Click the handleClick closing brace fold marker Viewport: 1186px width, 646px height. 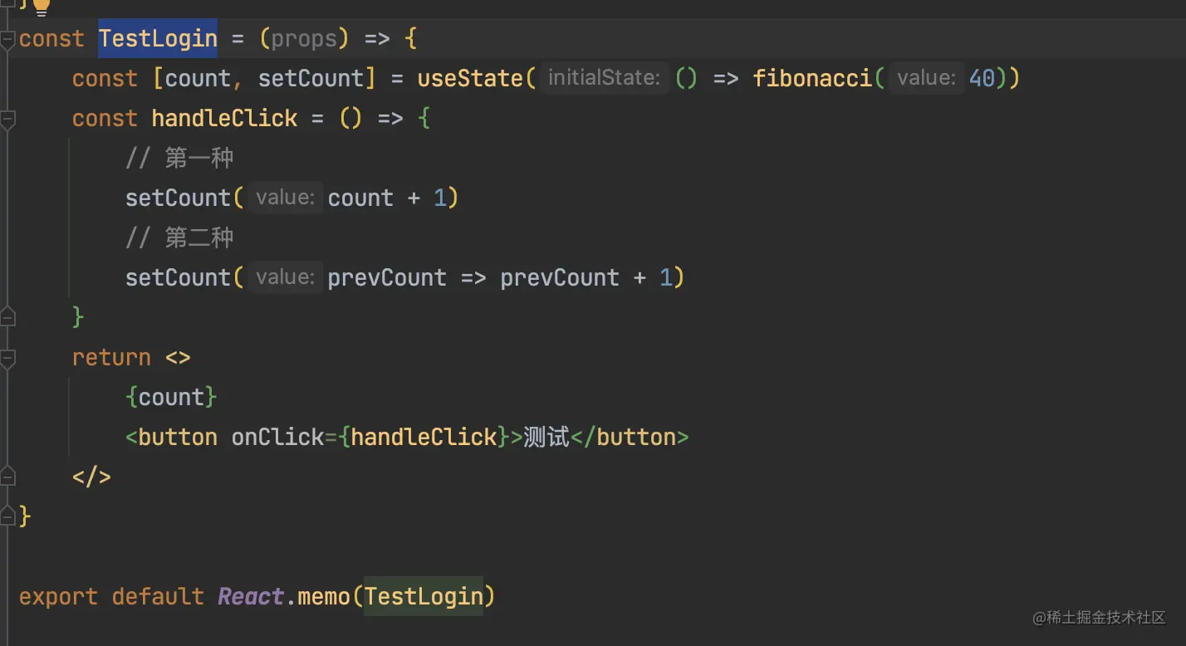pyautogui.click(x=7, y=316)
